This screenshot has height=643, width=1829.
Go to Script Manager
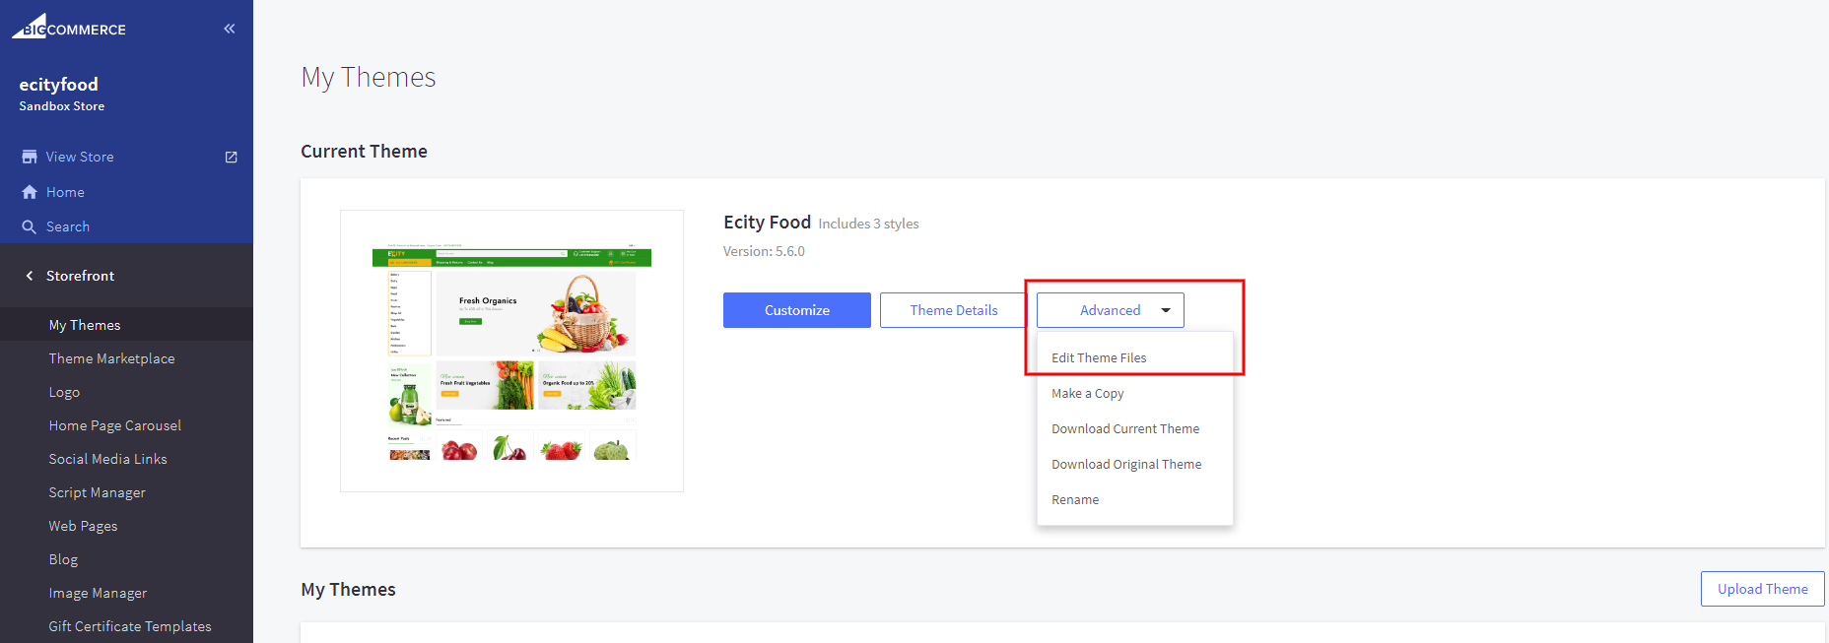click(97, 492)
